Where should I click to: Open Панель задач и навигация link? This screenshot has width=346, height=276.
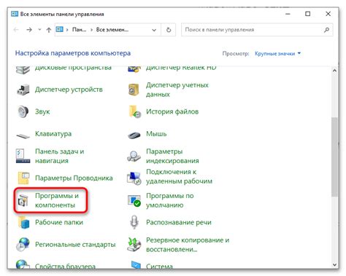pyautogui.click(x=60, y=156)
